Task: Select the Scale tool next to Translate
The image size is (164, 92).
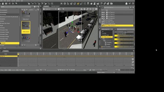Action: tap(81, 4)
